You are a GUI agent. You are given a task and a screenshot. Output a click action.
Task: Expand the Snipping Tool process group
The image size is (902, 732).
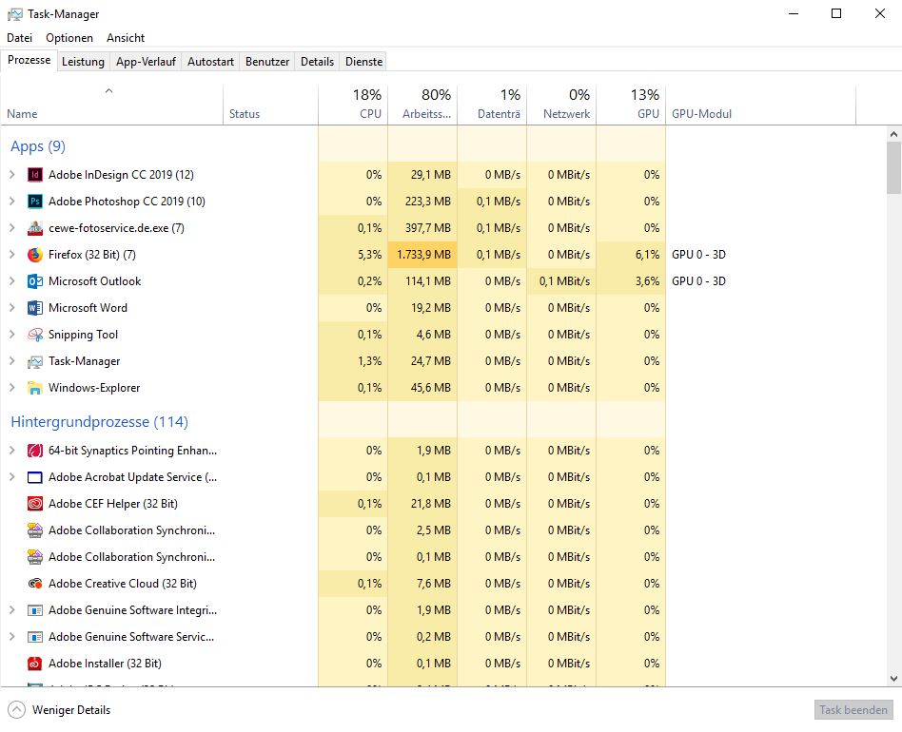coord(12,334)
